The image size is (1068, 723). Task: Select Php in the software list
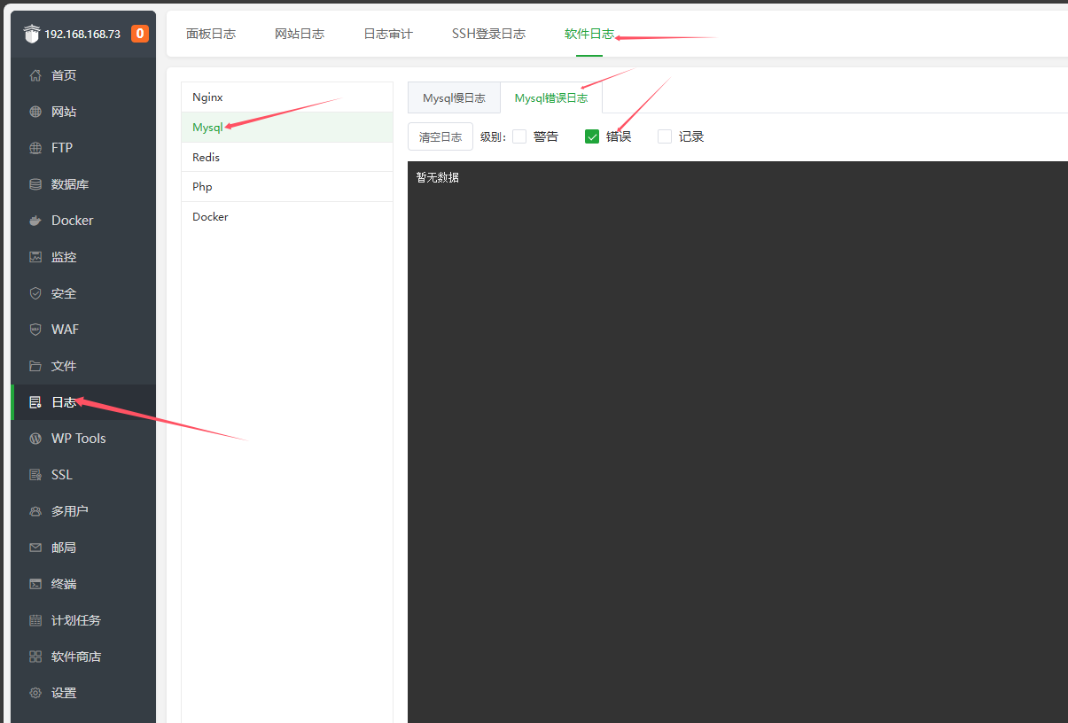[287, 187]
